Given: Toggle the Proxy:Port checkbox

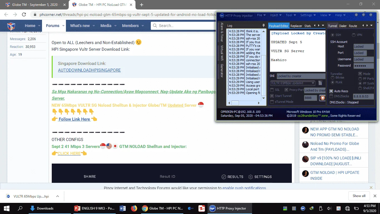Looking at the screenshot, I should coord(286,90).
